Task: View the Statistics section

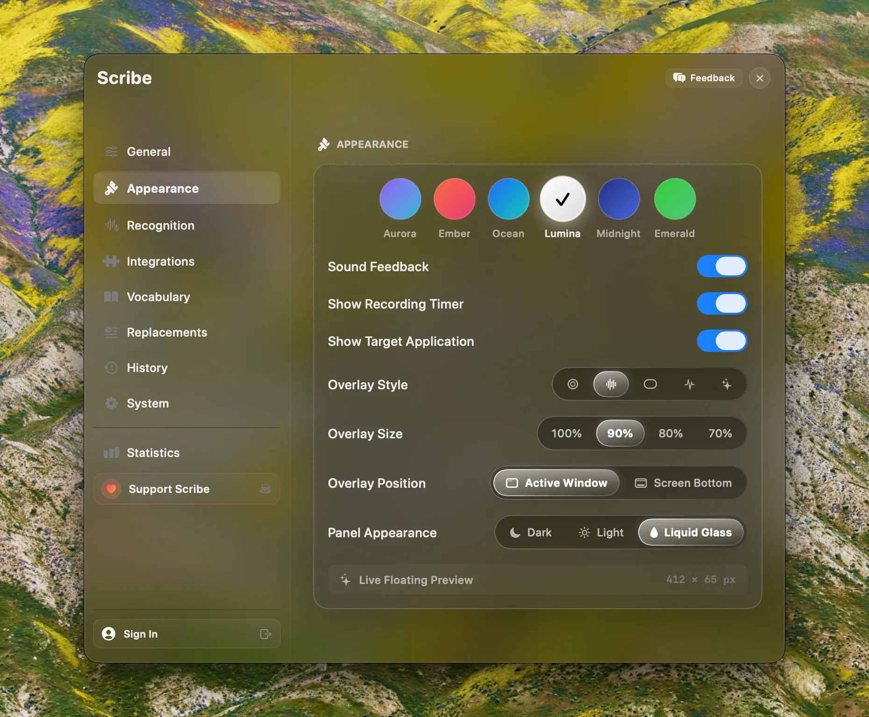Action: (x=187, y=453)
